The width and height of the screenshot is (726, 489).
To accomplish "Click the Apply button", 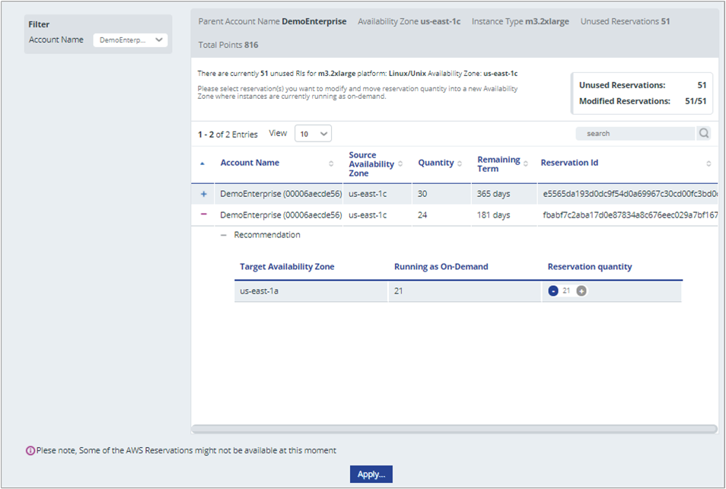I will pyautogui.click(x=371, y=475).
